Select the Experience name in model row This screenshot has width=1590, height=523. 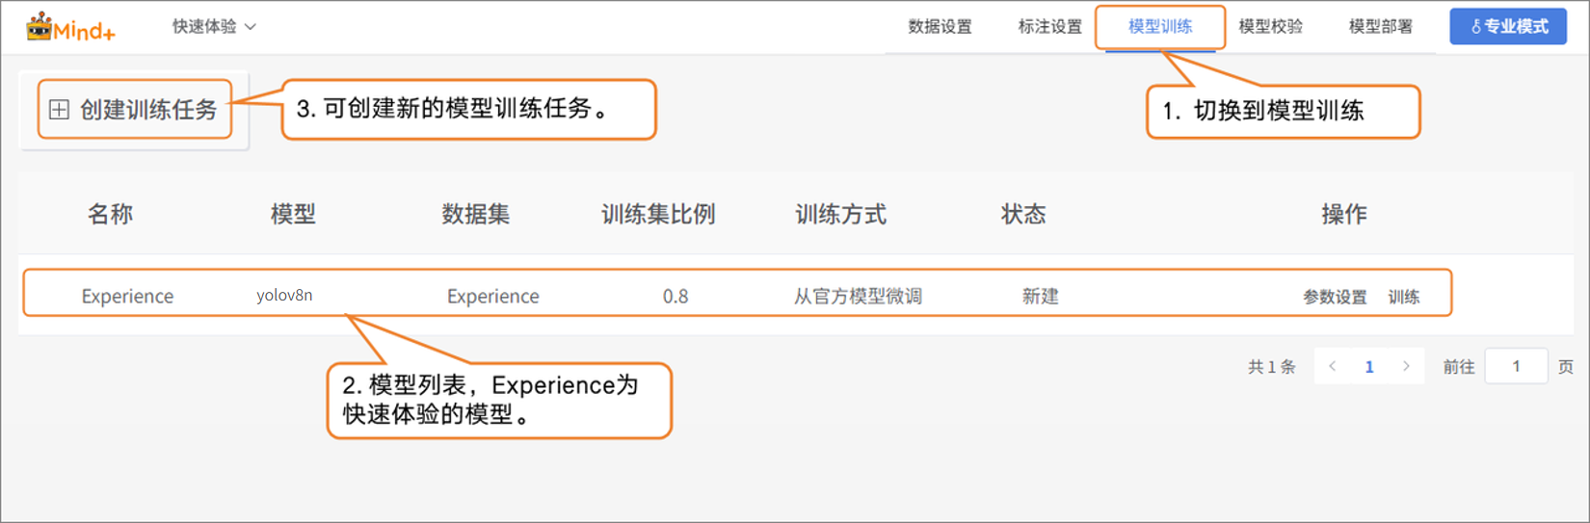point(127,296)
